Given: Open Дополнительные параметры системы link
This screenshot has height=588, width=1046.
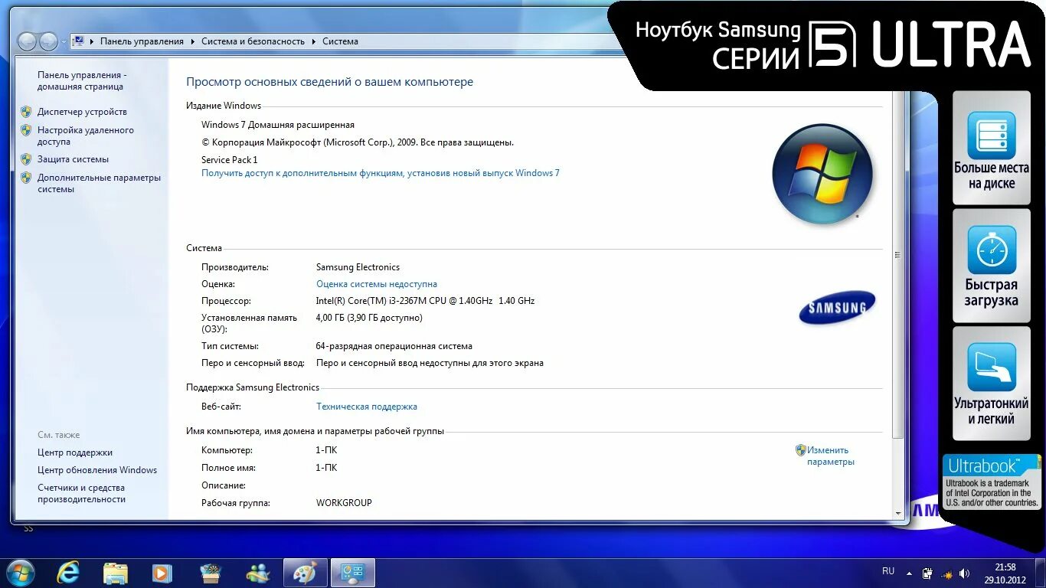Looking at the screenshot, I should pos(99,183).
